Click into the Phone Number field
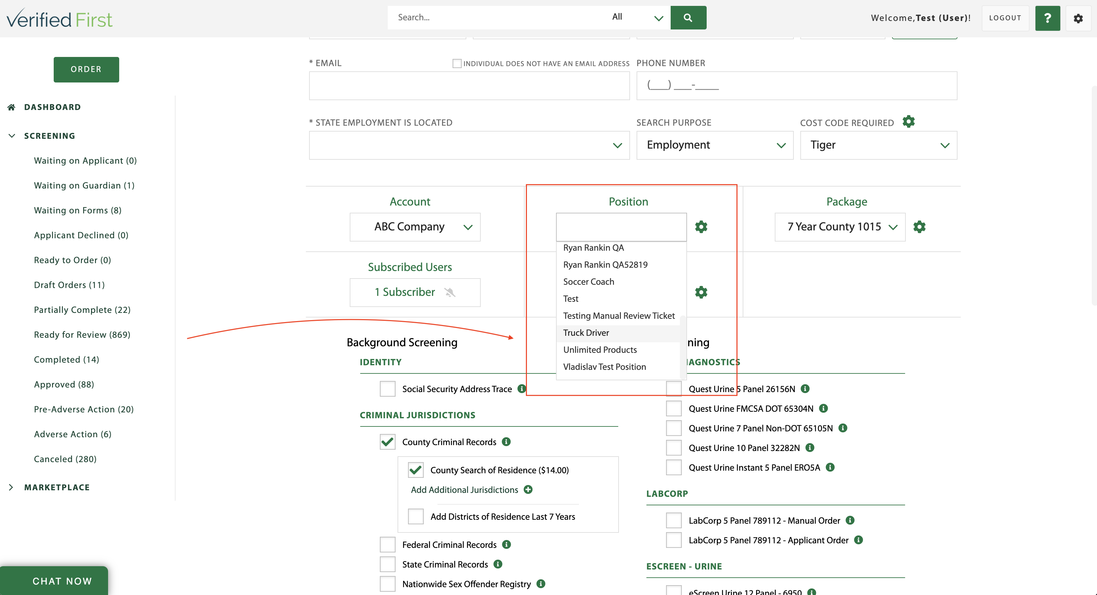Screen dimensions: 1097x595 point(797,85)
